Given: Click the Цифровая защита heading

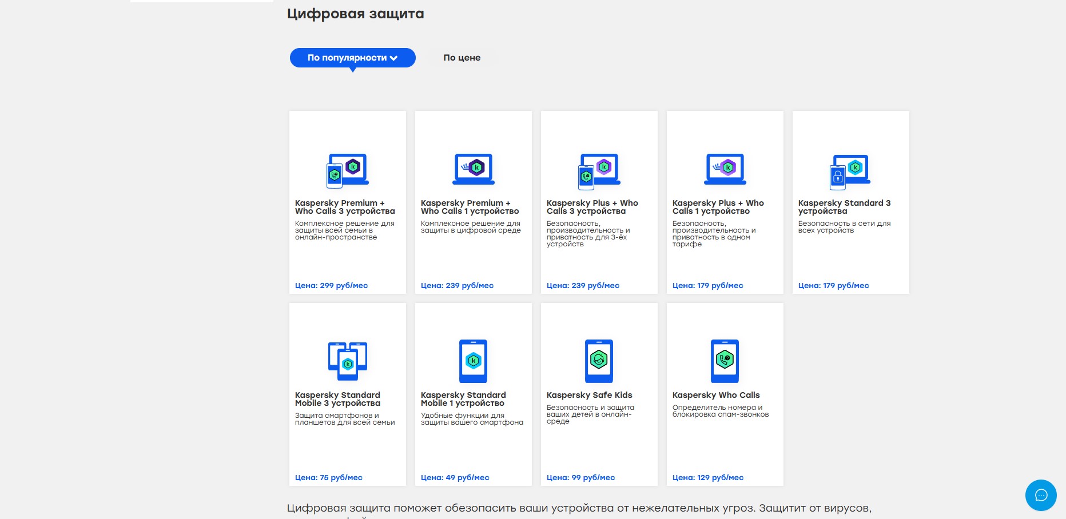Looking at the screenshot, I should pos(356,14).
